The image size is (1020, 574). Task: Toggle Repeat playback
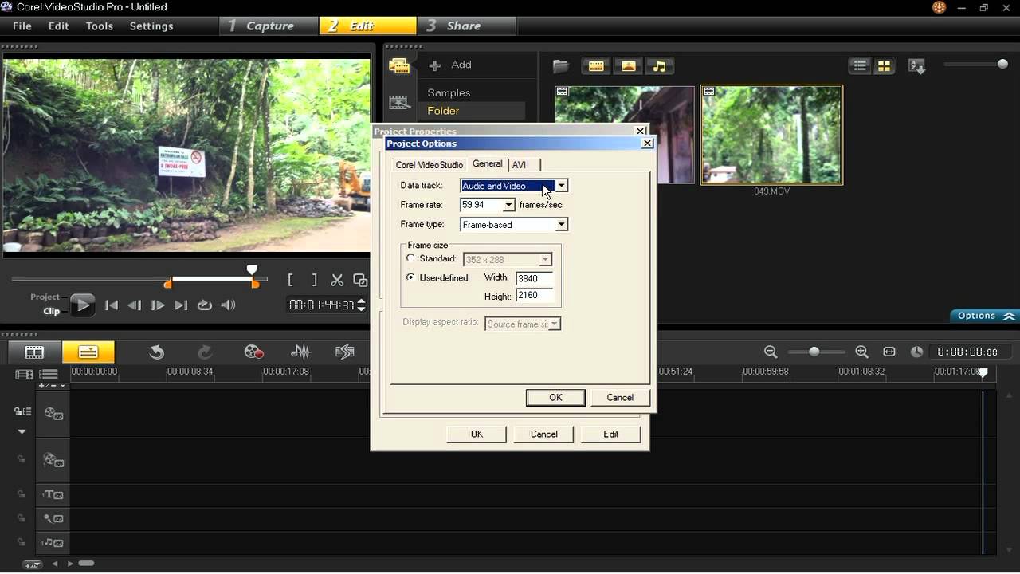pyautogui.click(x=204, y=305)
